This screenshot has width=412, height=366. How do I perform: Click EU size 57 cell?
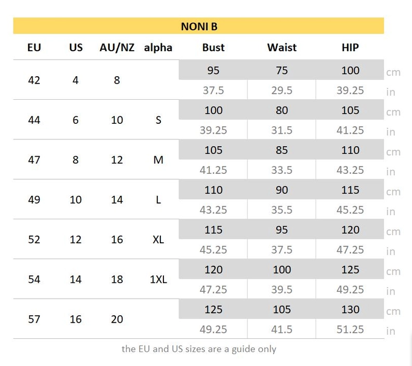(34, 319)
